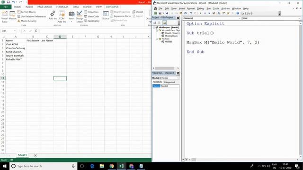Screen dimensions: 303x170
Task: Switch to FORMULAS ribbon tab
Action: pyautogui.click(x=62, y=7)
